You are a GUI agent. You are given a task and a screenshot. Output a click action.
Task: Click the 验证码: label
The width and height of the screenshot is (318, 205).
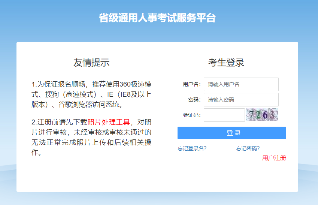point(192,115)
